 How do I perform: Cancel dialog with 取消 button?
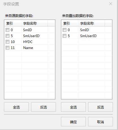[100, 122]
